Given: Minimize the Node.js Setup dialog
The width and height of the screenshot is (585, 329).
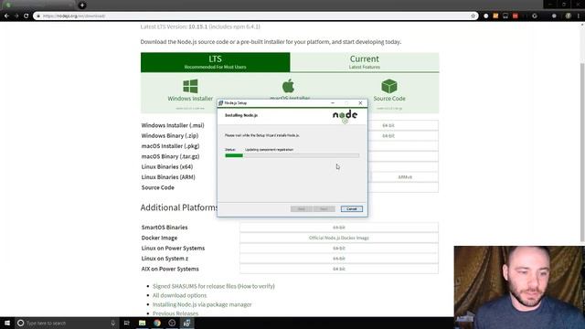Looking at the screenshot, I should point(333,103).
